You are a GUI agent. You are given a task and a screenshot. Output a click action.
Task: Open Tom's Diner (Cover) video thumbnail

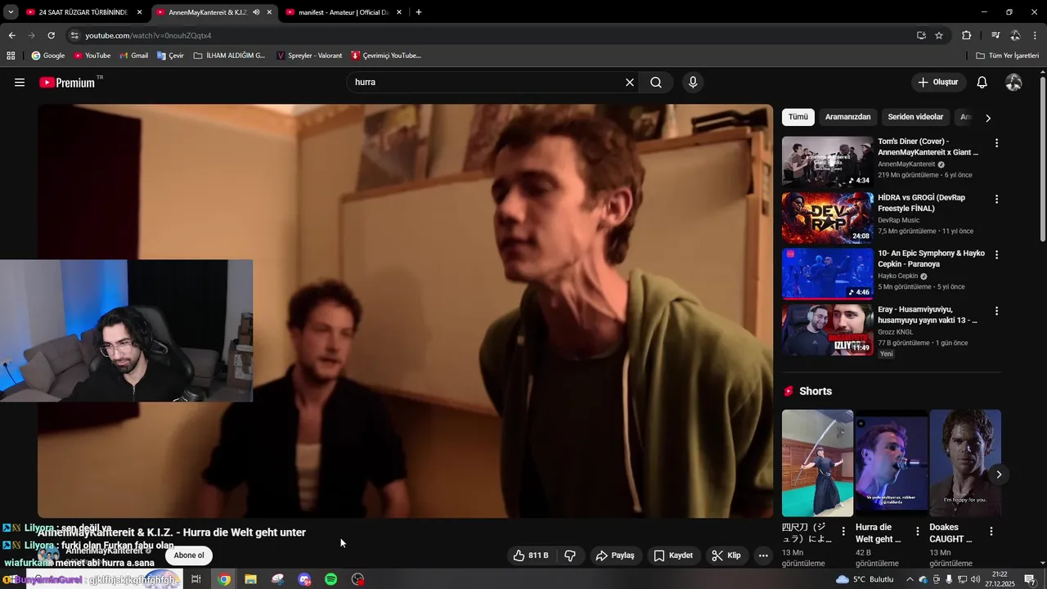pyautogui.click(x=827, y=161)
